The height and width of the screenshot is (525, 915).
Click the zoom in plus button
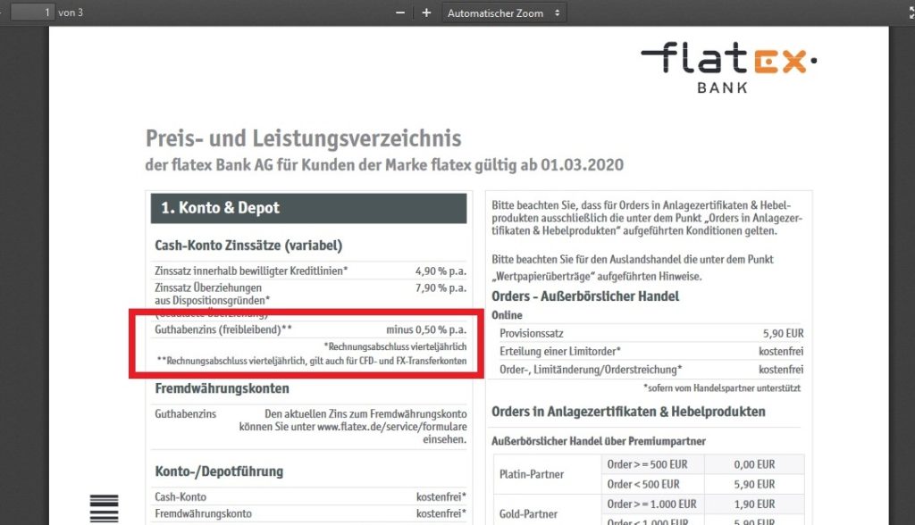[x=426, y=12]
